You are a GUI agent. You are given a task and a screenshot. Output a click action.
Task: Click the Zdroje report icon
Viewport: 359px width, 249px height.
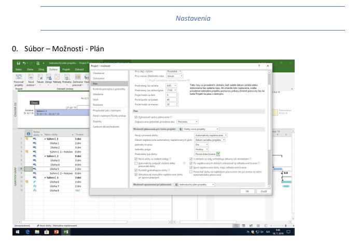[x=49, y=77]
